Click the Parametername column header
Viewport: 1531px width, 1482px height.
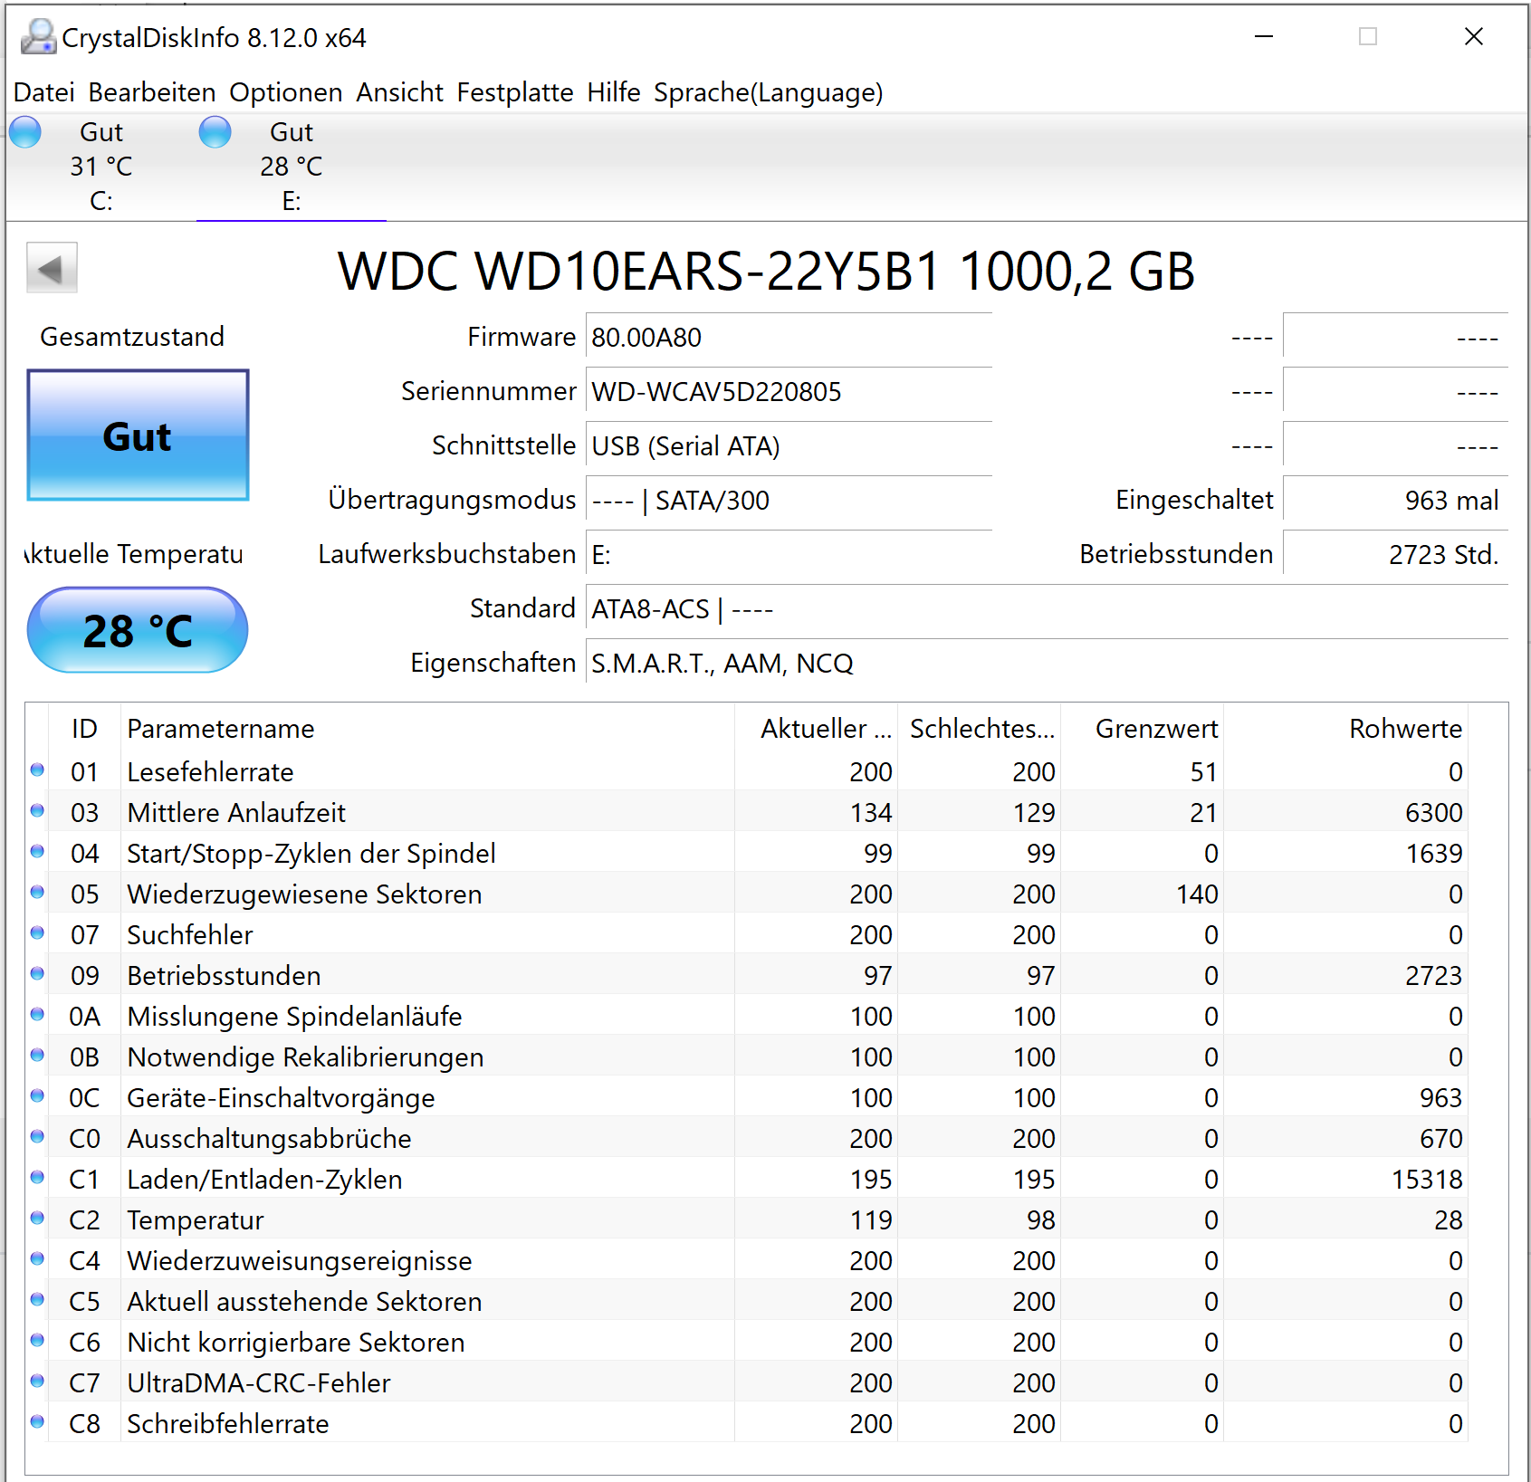click(x=427, y=729)
